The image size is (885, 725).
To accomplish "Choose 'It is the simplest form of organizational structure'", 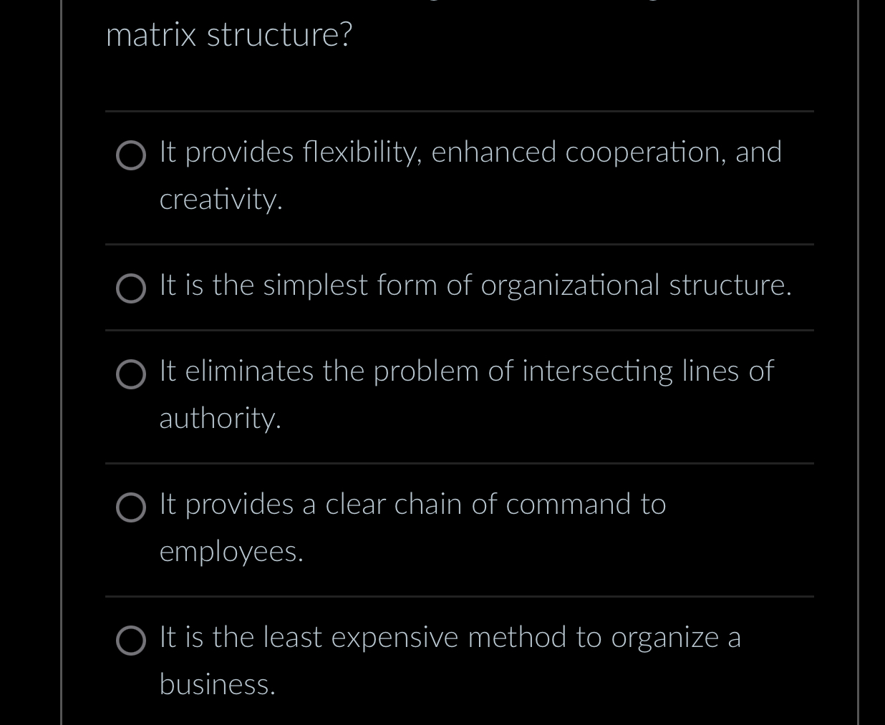I will [x=475, y=286].
